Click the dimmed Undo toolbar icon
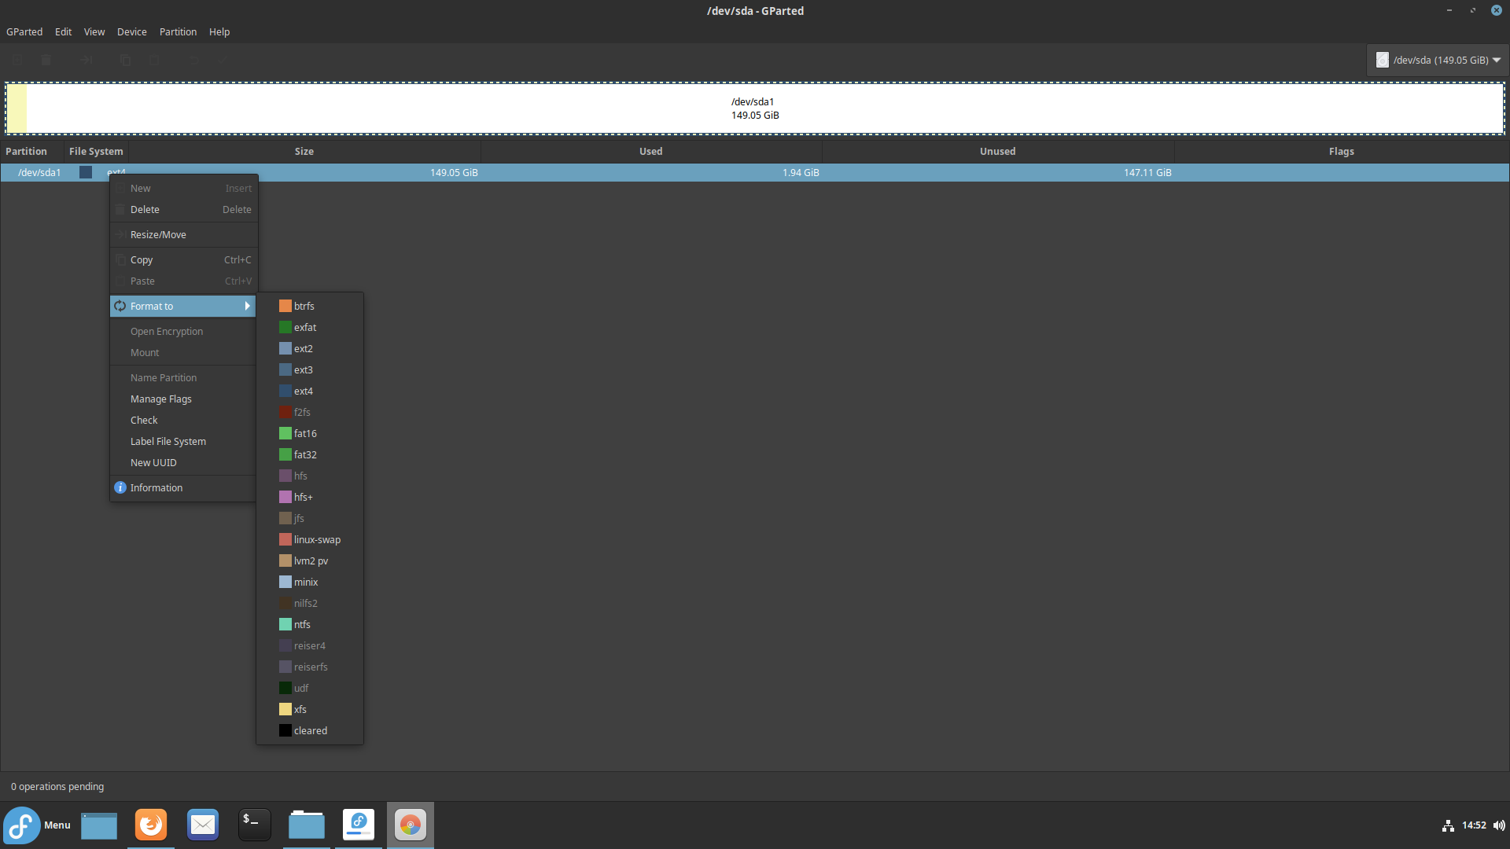The image size is (1510, 849). click(193, 60)
